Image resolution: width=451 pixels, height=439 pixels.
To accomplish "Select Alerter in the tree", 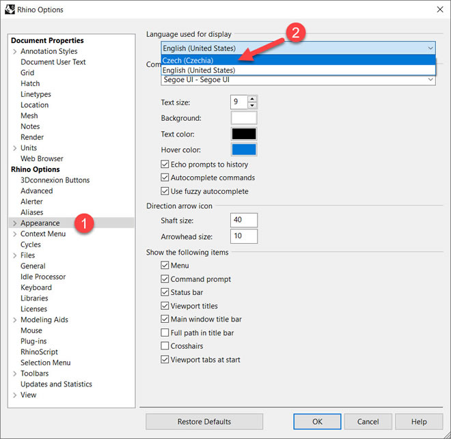I will [x=31, y=201].
